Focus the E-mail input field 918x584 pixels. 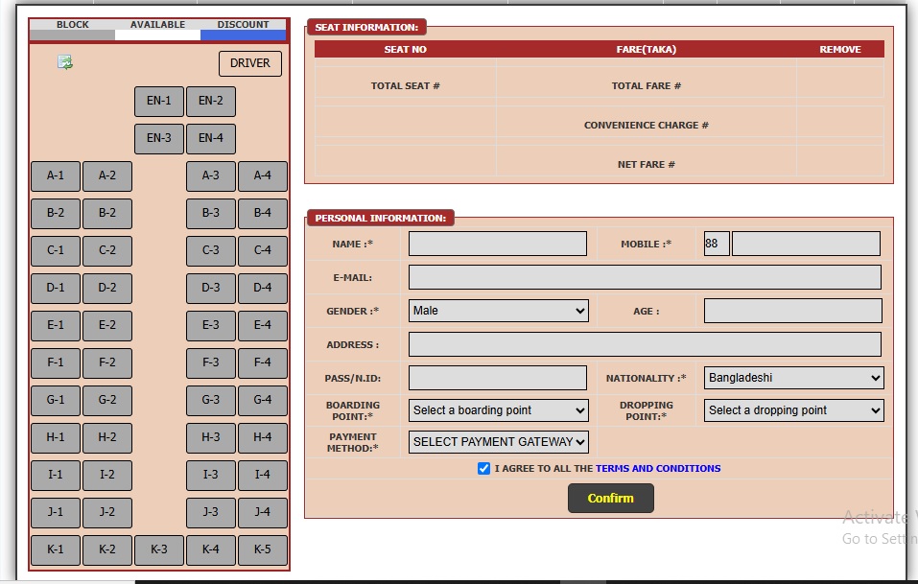645,277
